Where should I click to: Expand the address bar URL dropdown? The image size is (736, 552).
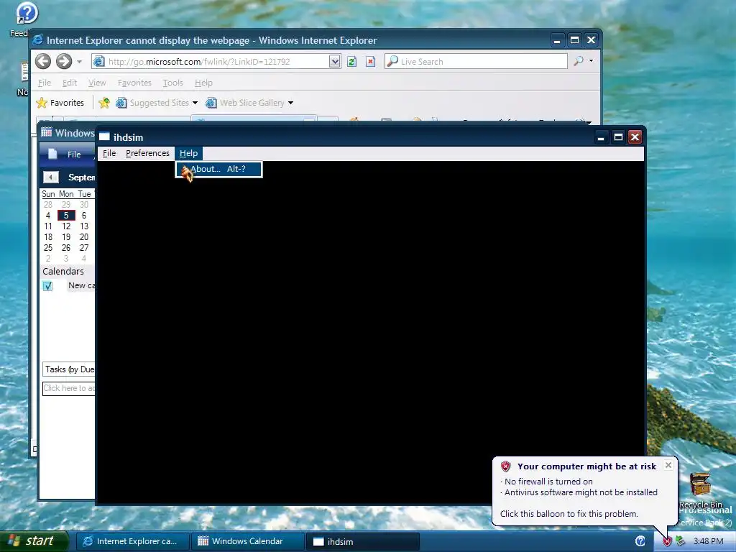pyautogui.click(x=334, y=62)
